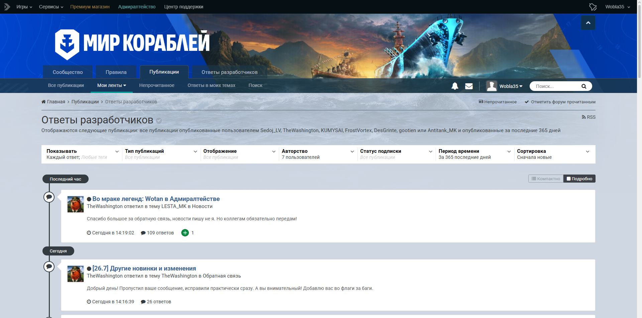The height and width of the screenshot is (318, 642).
Task: Click the Lesta arrow logo in top bar
Action: click(7, 7)
